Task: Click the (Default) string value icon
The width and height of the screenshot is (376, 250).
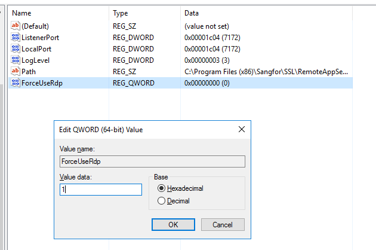Action: [16, 26]
